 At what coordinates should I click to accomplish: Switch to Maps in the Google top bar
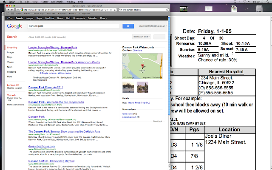(39, 18)
